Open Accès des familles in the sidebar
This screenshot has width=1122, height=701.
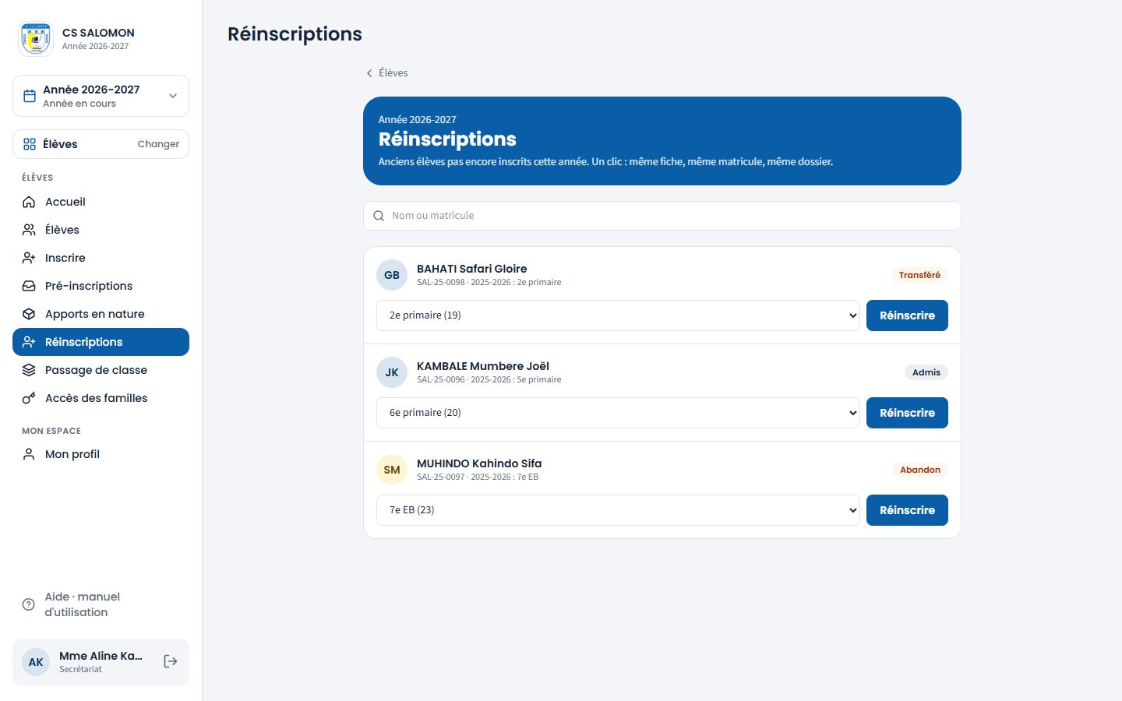(101, 398)
